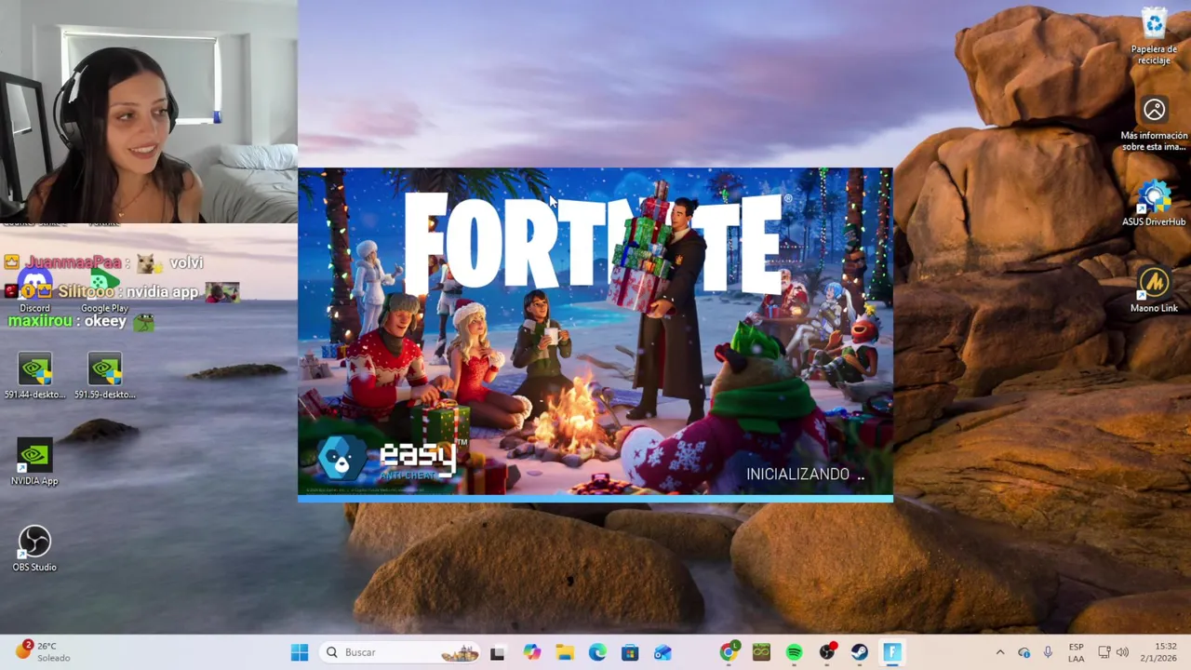The image size is (1191, 670).
Task: Click the microphone tray icon
Action: point(1048,652)
